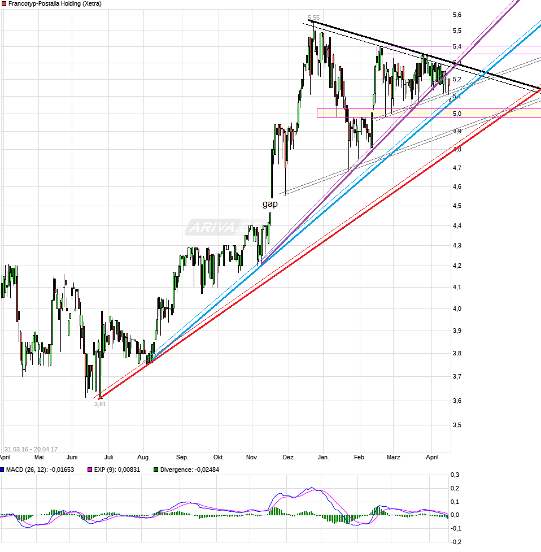Click the red legend square beside Francotyp-Postalia Holding
Image resolution: width=541 pixels, height=552 pixels.
(x=4, y=3)
